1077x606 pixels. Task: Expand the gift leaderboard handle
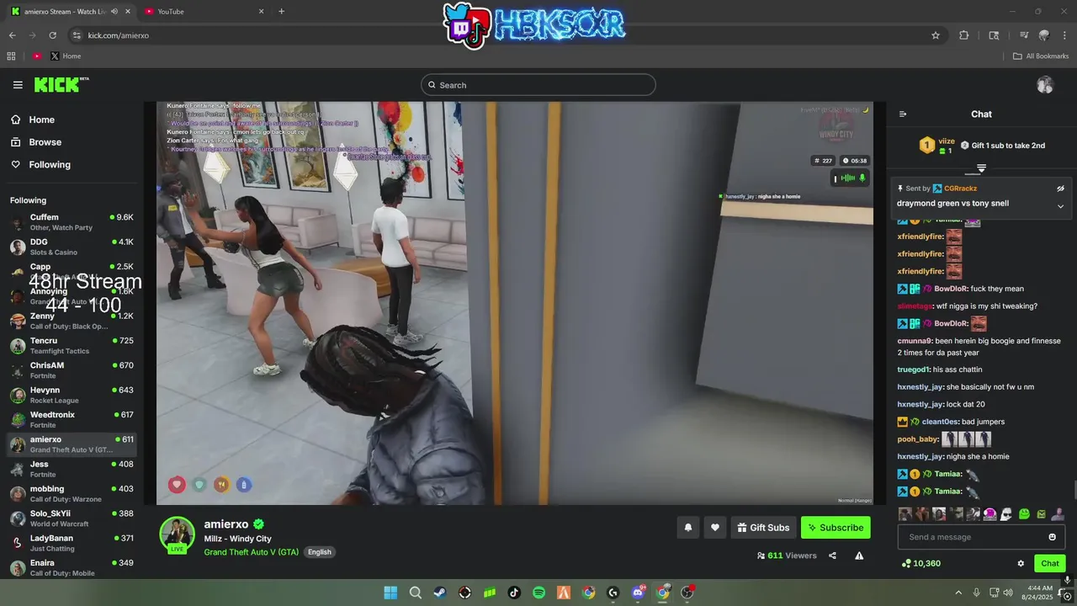[981, 168]
